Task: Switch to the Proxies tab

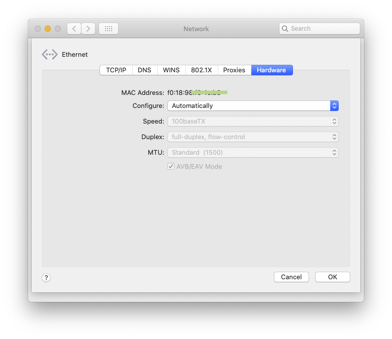Action: point(234,70)
